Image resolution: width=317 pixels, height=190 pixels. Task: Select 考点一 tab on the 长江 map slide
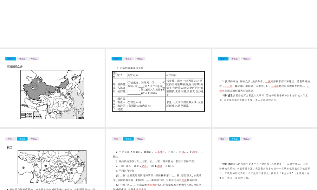pyautogui.click(x=10, y=139)
